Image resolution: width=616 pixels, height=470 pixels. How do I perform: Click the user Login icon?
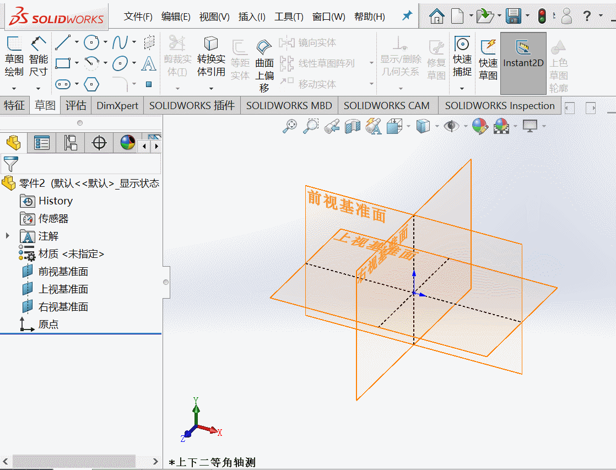pyautogui.click(x=566, y=16)
